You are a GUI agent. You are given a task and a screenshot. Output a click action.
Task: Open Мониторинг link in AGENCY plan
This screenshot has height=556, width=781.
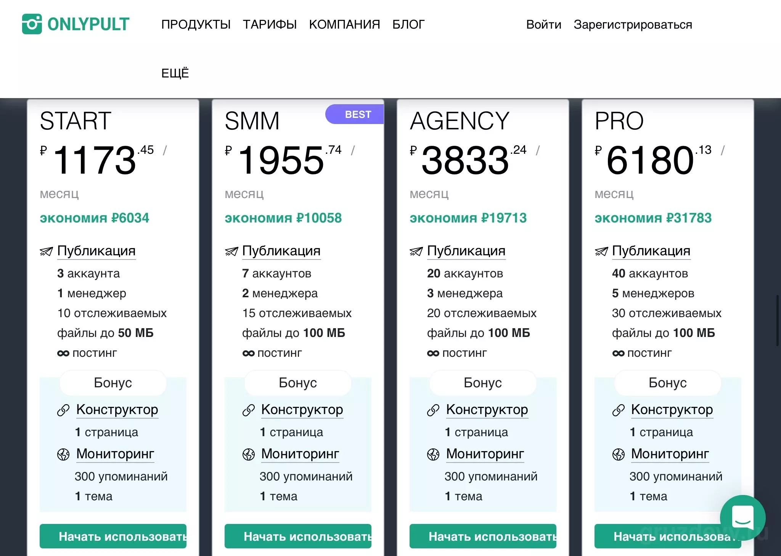pyautogui.click(x=485, y=454)
